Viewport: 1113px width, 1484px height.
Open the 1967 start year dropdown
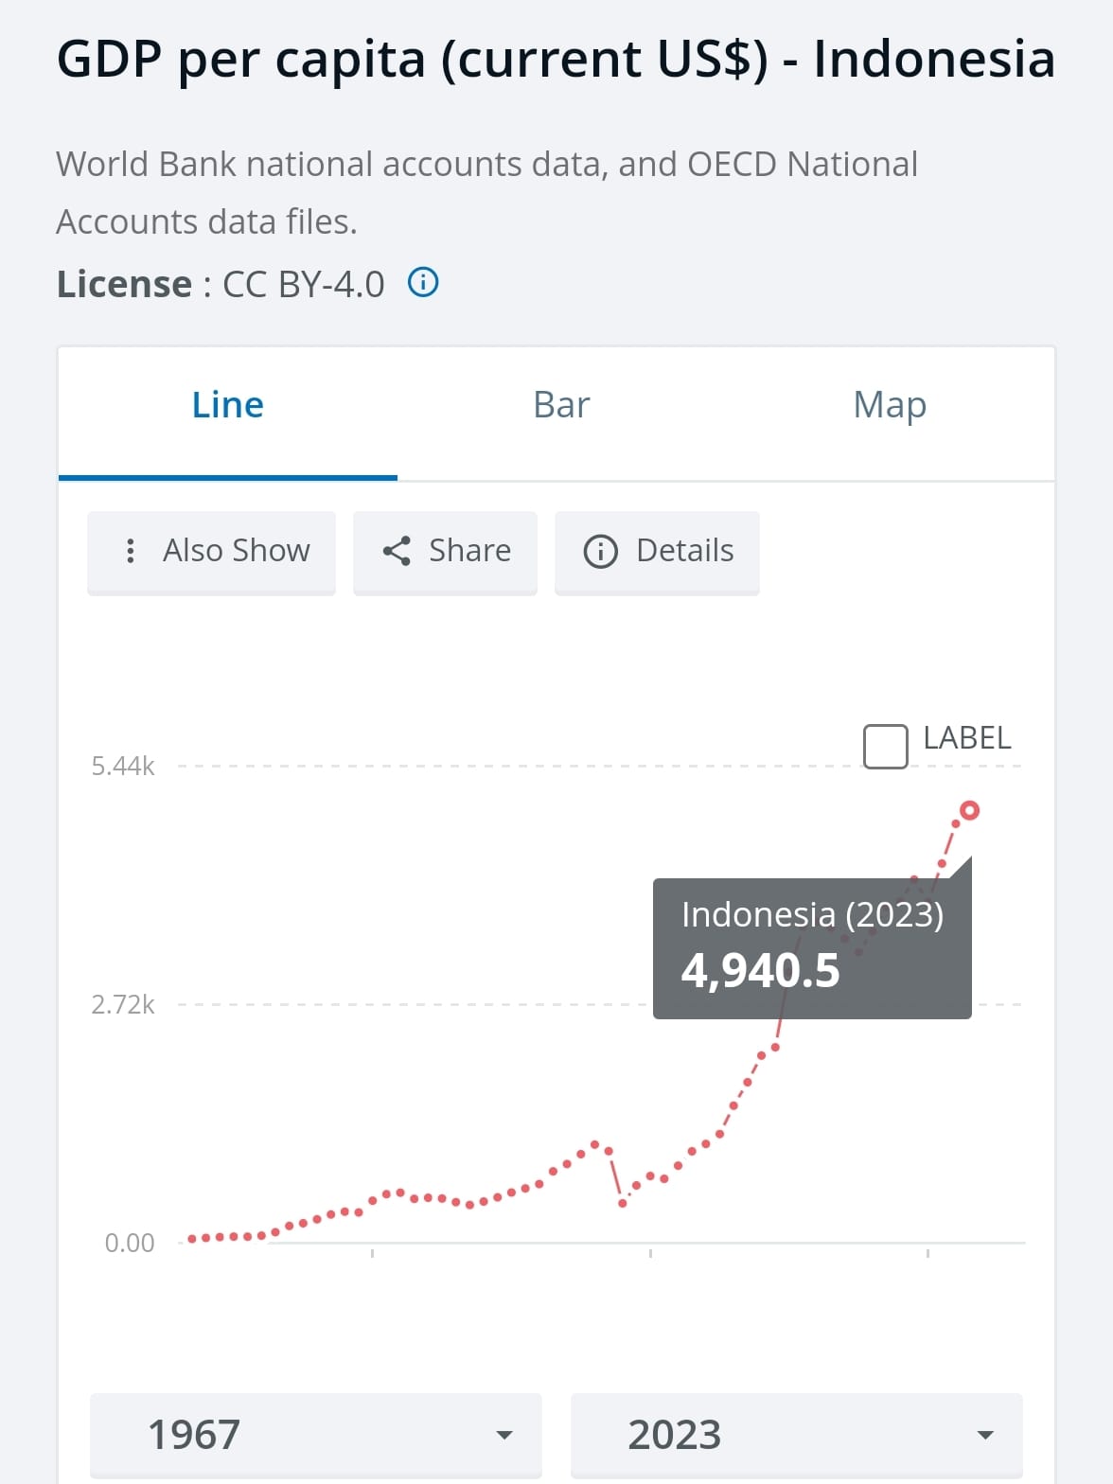click(316, 1435)
